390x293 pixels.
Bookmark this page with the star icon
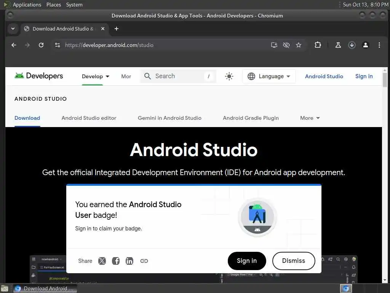(299, 45)
